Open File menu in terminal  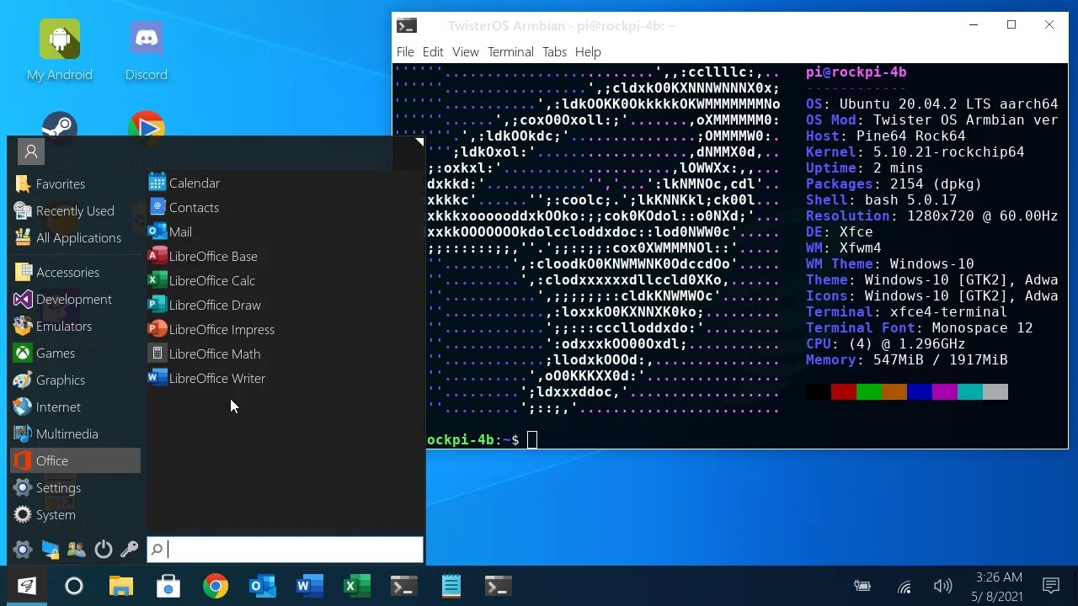(405, 51)
